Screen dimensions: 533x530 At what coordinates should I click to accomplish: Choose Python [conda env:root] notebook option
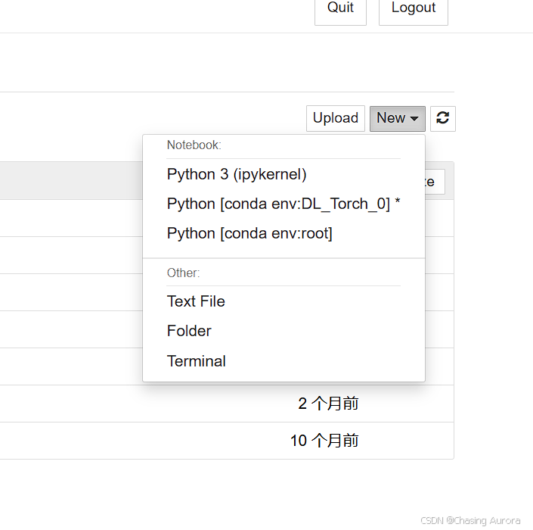(x=249, y=233)
